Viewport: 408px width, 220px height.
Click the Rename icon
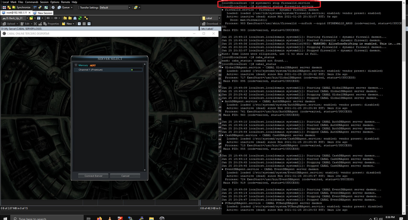pyautogui.click(x=40, y=24)
